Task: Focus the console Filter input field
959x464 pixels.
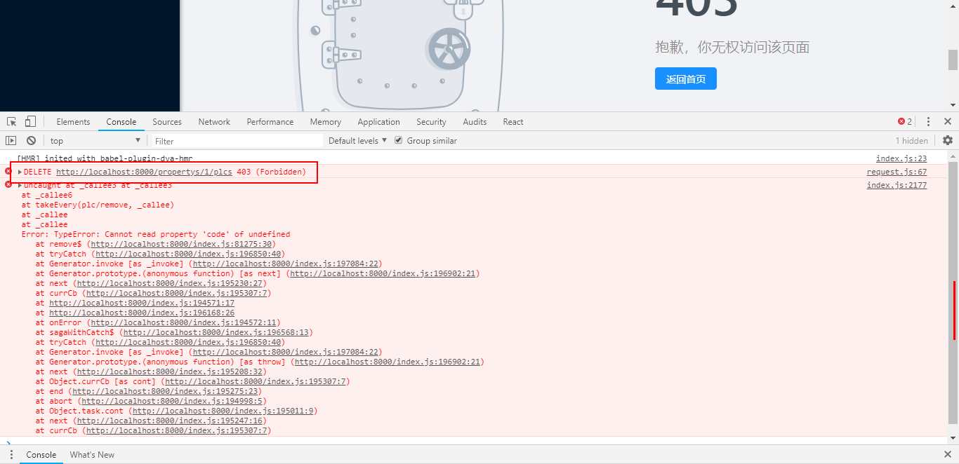Action: point(236,141)
